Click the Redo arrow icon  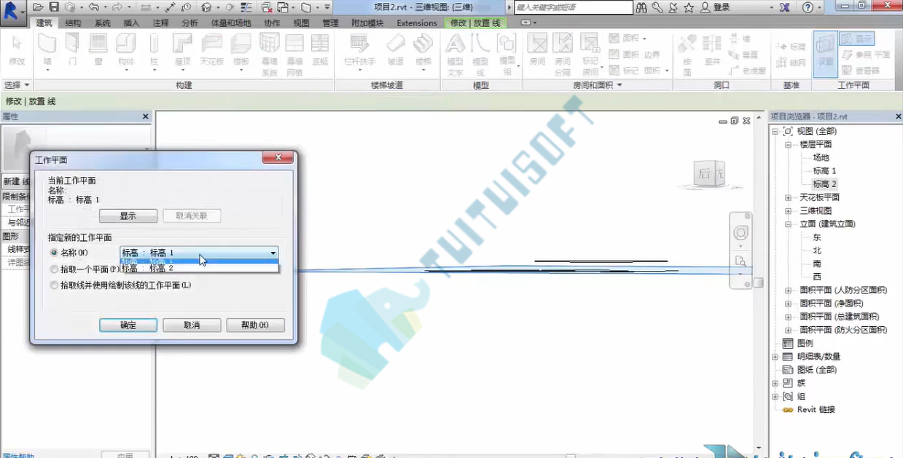coord(117,7)
